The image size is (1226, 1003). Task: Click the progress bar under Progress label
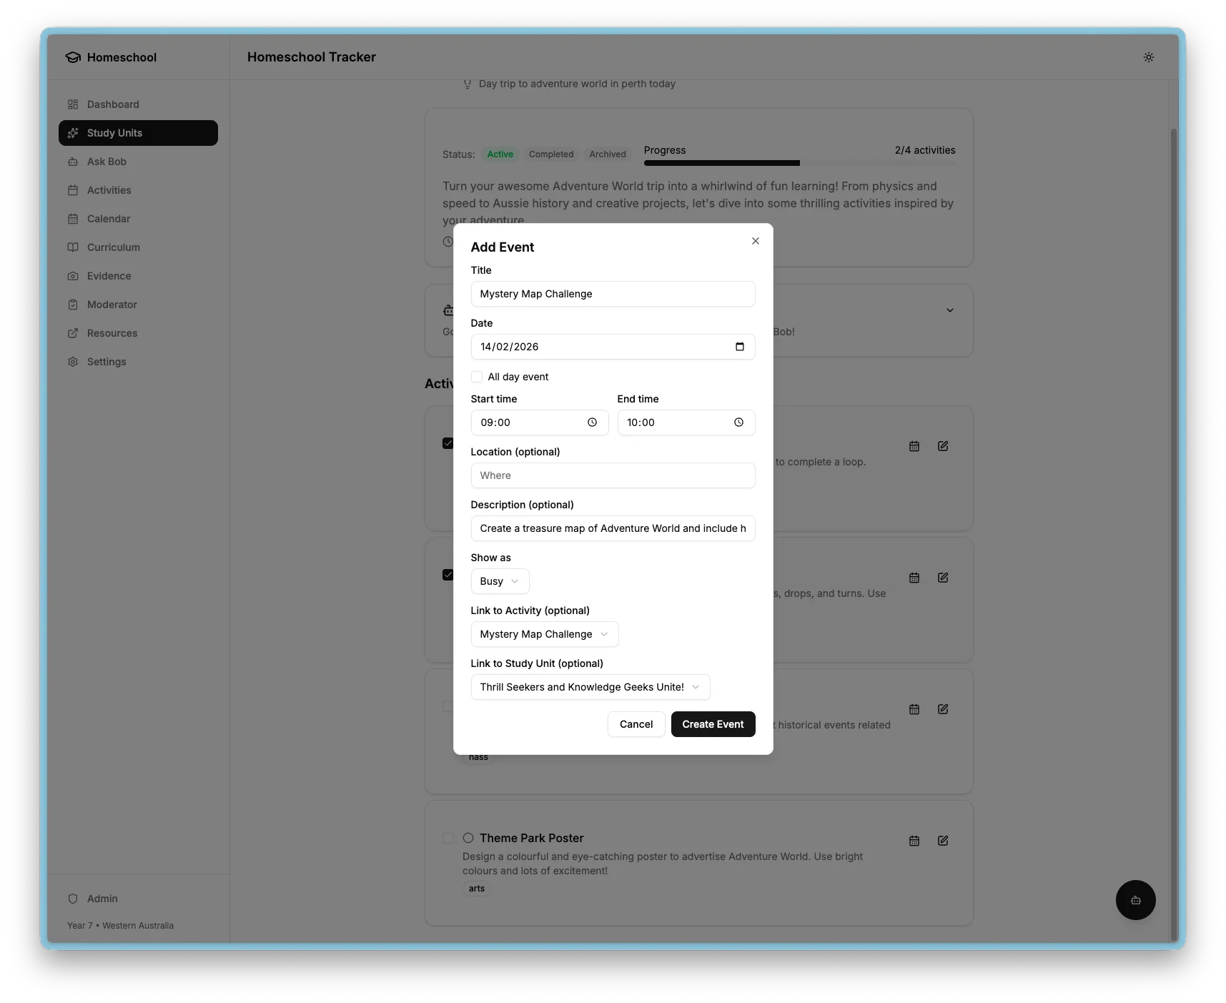pyautogui.click(x=799, y=163)
